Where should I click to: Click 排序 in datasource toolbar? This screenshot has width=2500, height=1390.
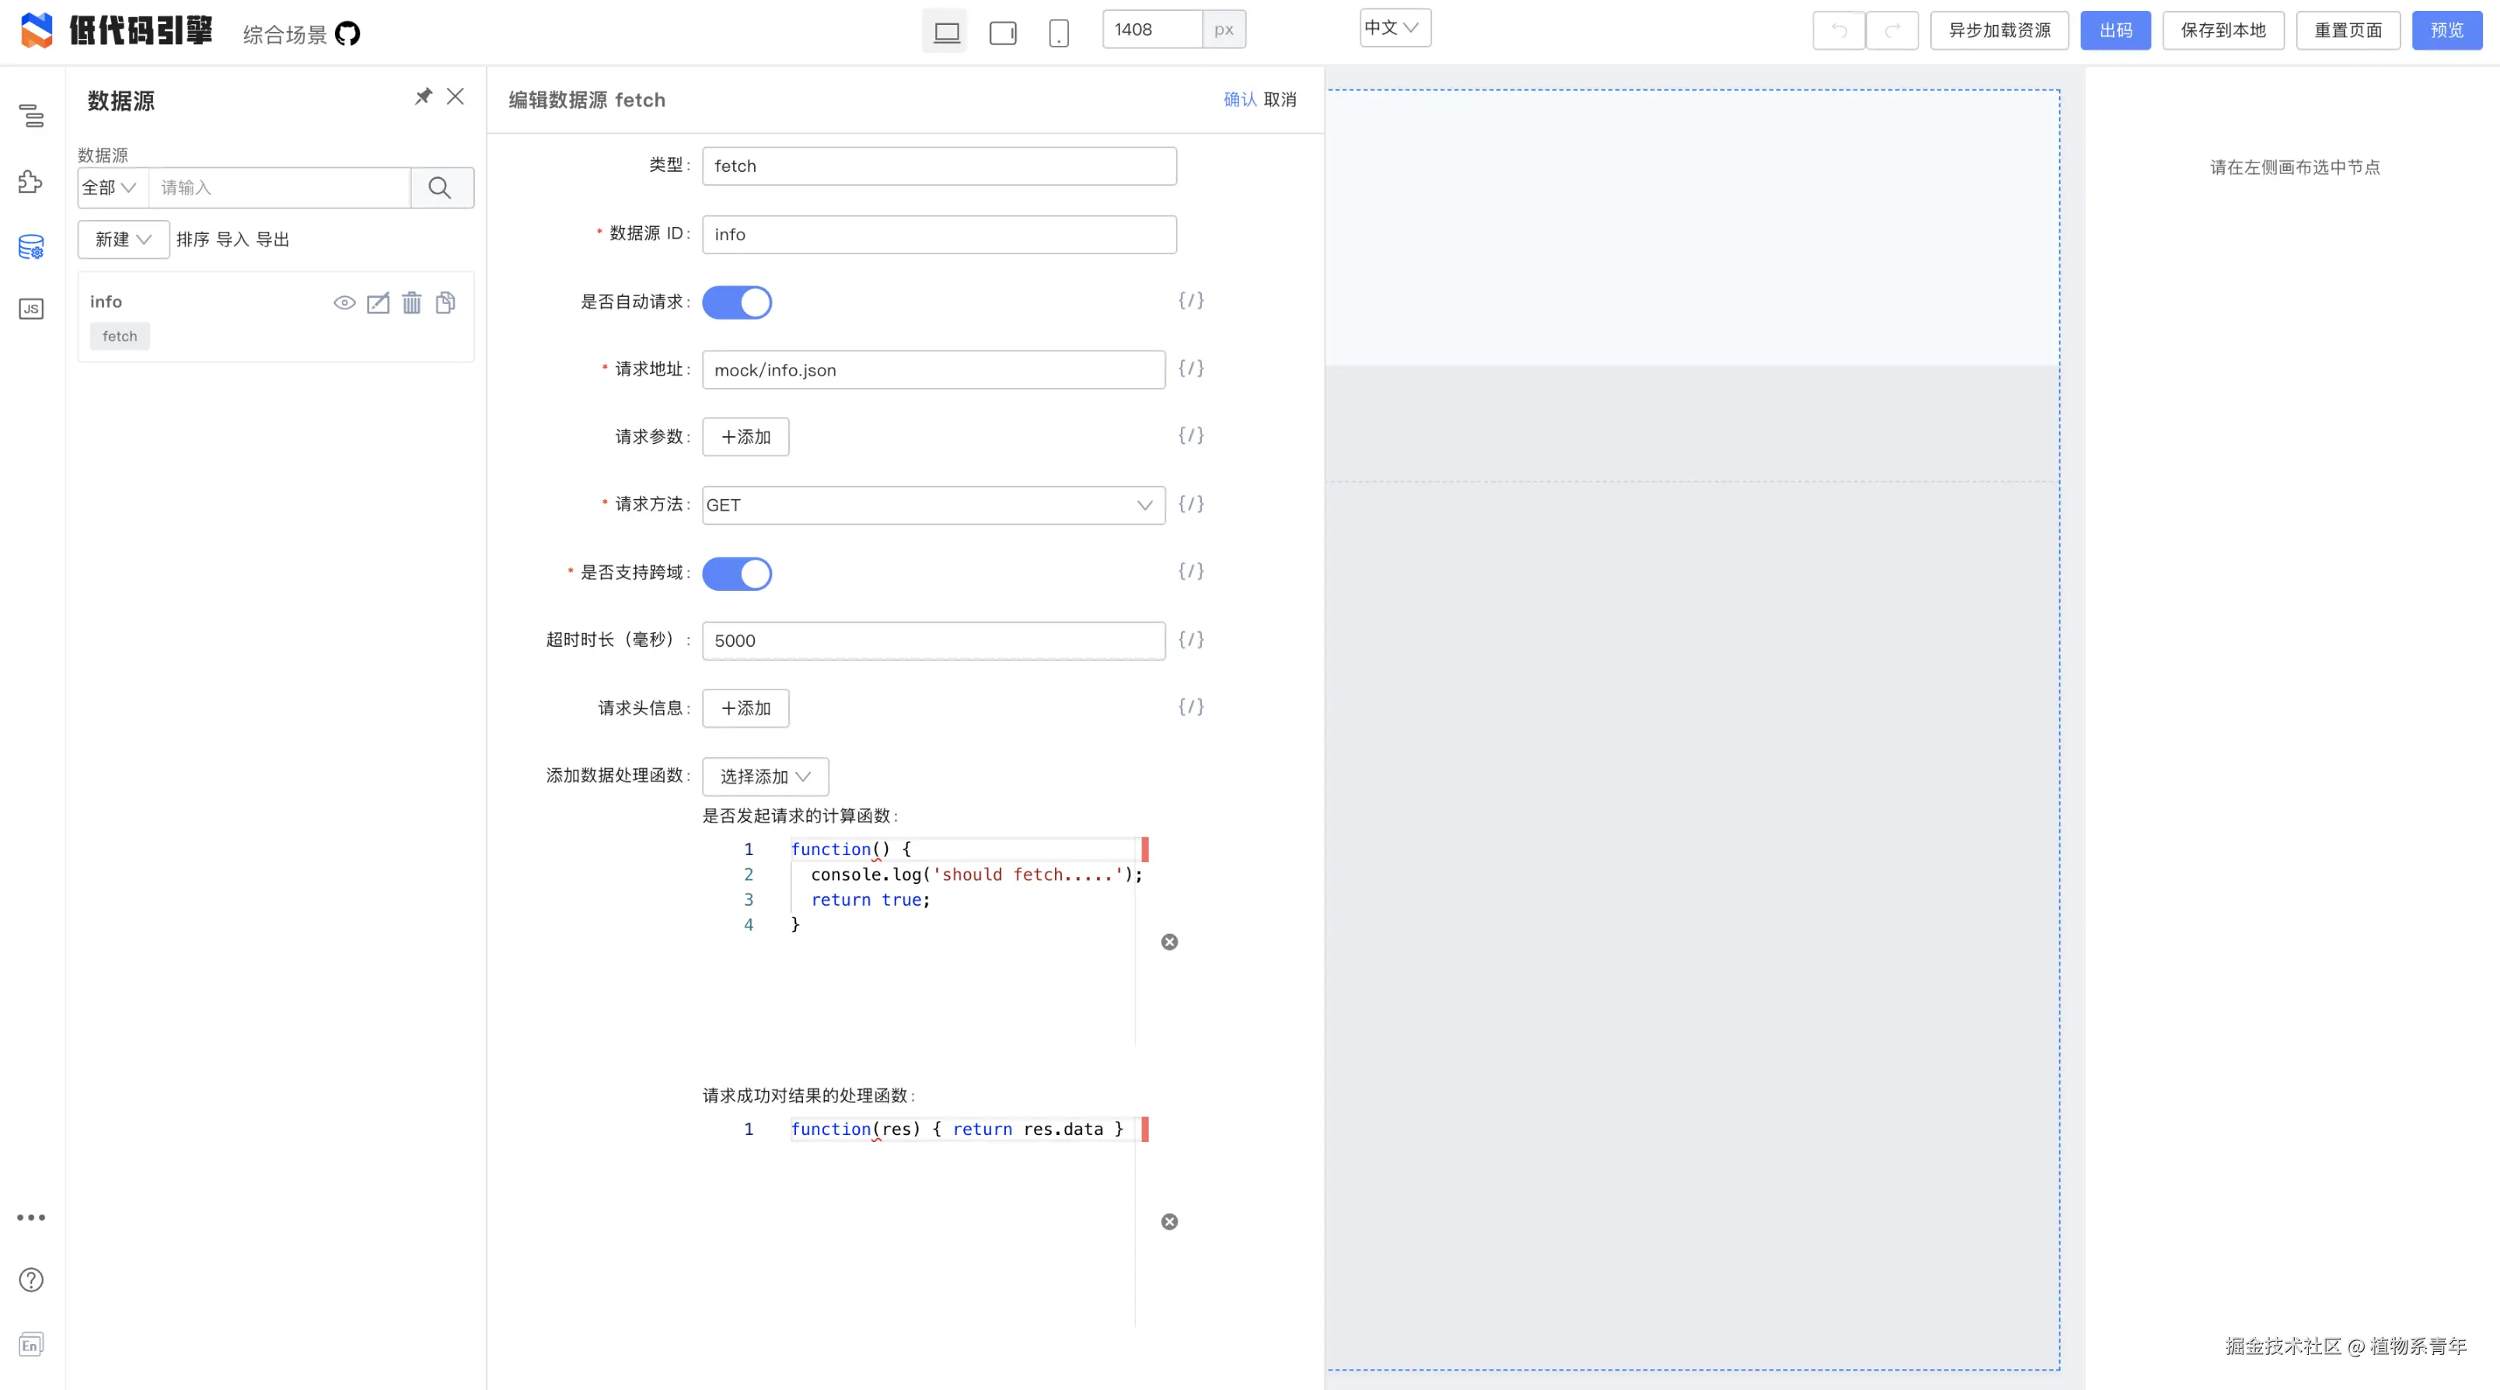point(192,239)
